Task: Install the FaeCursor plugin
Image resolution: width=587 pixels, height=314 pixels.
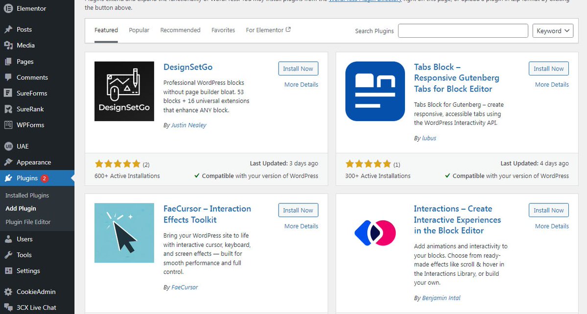Action: tap(298, 210)
